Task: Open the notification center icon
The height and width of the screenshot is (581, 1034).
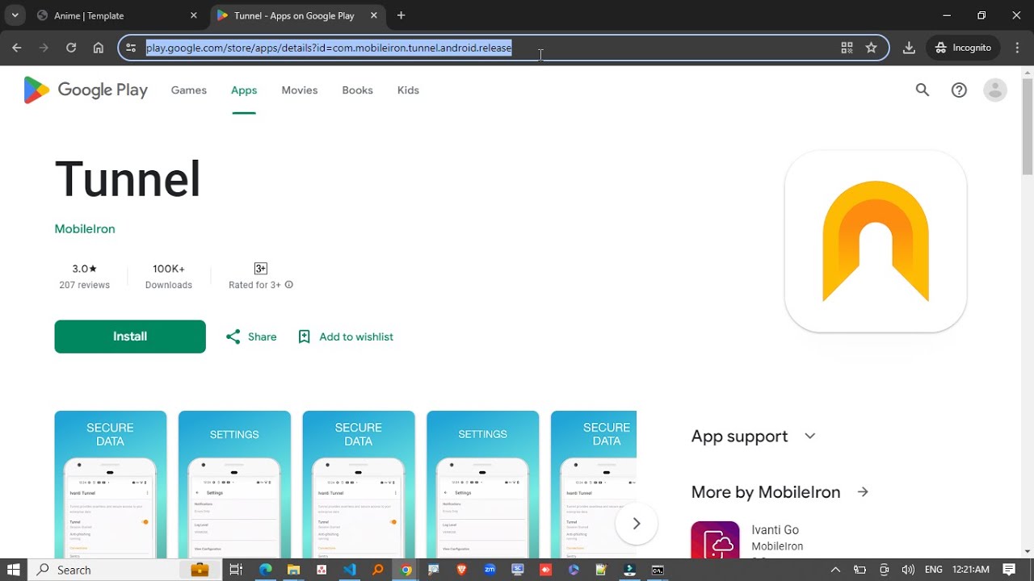Action: point(1009,570)
